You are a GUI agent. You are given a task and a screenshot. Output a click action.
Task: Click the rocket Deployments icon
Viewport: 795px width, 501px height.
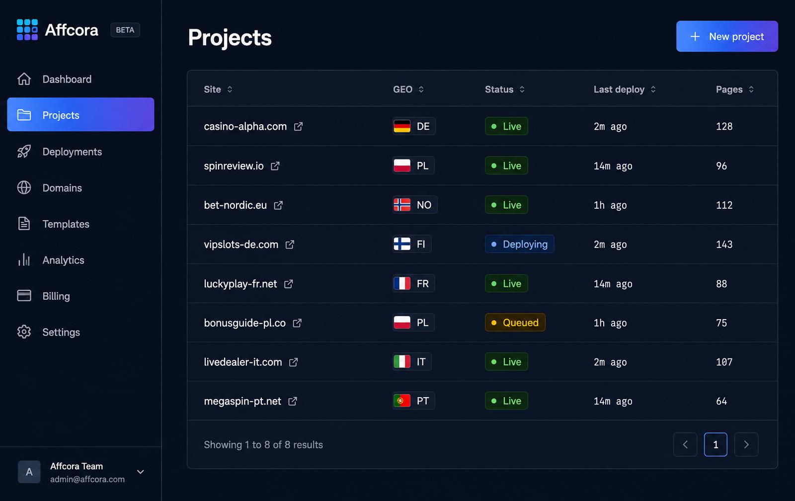click(24, 152)
